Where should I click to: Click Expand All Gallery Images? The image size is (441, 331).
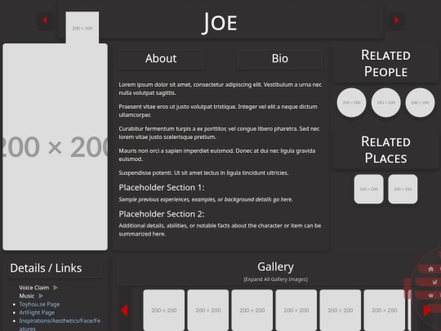coord(276,280)
